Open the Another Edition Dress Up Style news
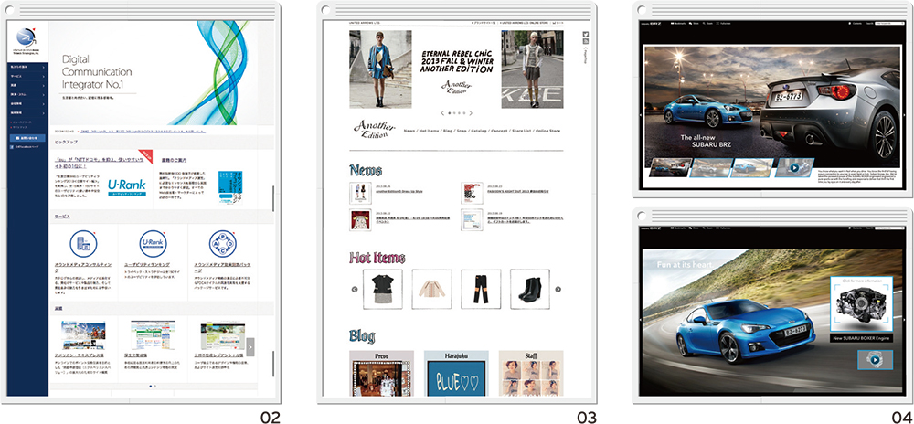The width and height of the screenshot is (914, 424). pos(399,191)
